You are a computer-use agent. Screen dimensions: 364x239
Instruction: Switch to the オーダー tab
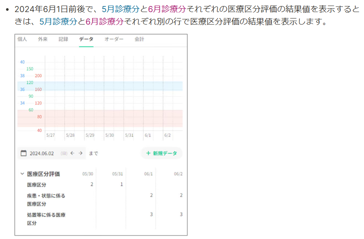(114, 39)
